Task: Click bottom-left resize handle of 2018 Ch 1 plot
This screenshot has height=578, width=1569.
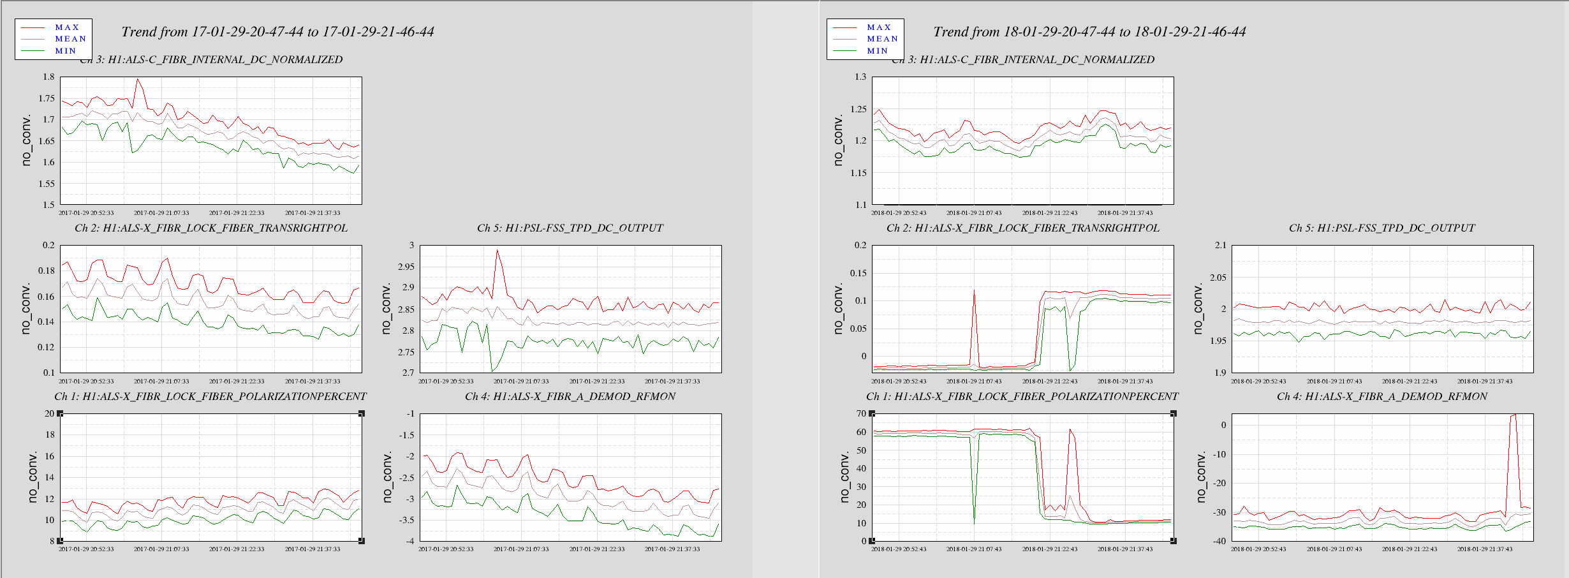Action: pos(872,541)
